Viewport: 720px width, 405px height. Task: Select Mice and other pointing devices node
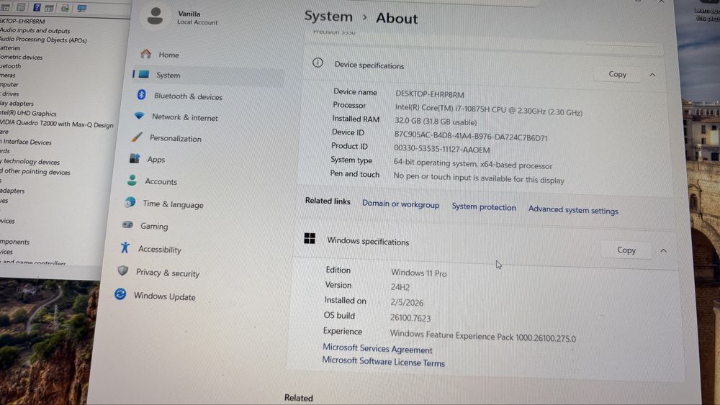(35, 172)
